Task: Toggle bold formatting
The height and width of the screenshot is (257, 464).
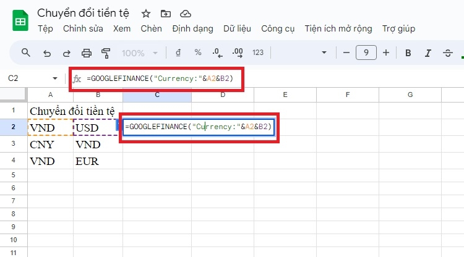Action: point(408,53)
